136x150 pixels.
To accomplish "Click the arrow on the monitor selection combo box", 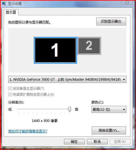I will click(x=124, y=80).
